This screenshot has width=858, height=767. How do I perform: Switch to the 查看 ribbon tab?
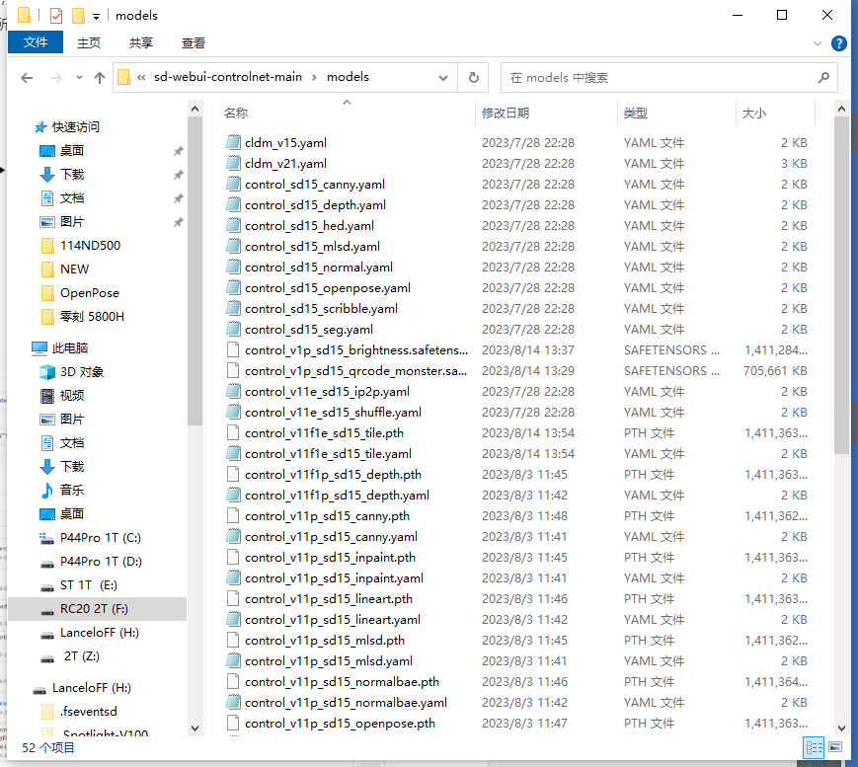(x=192, y=43)
